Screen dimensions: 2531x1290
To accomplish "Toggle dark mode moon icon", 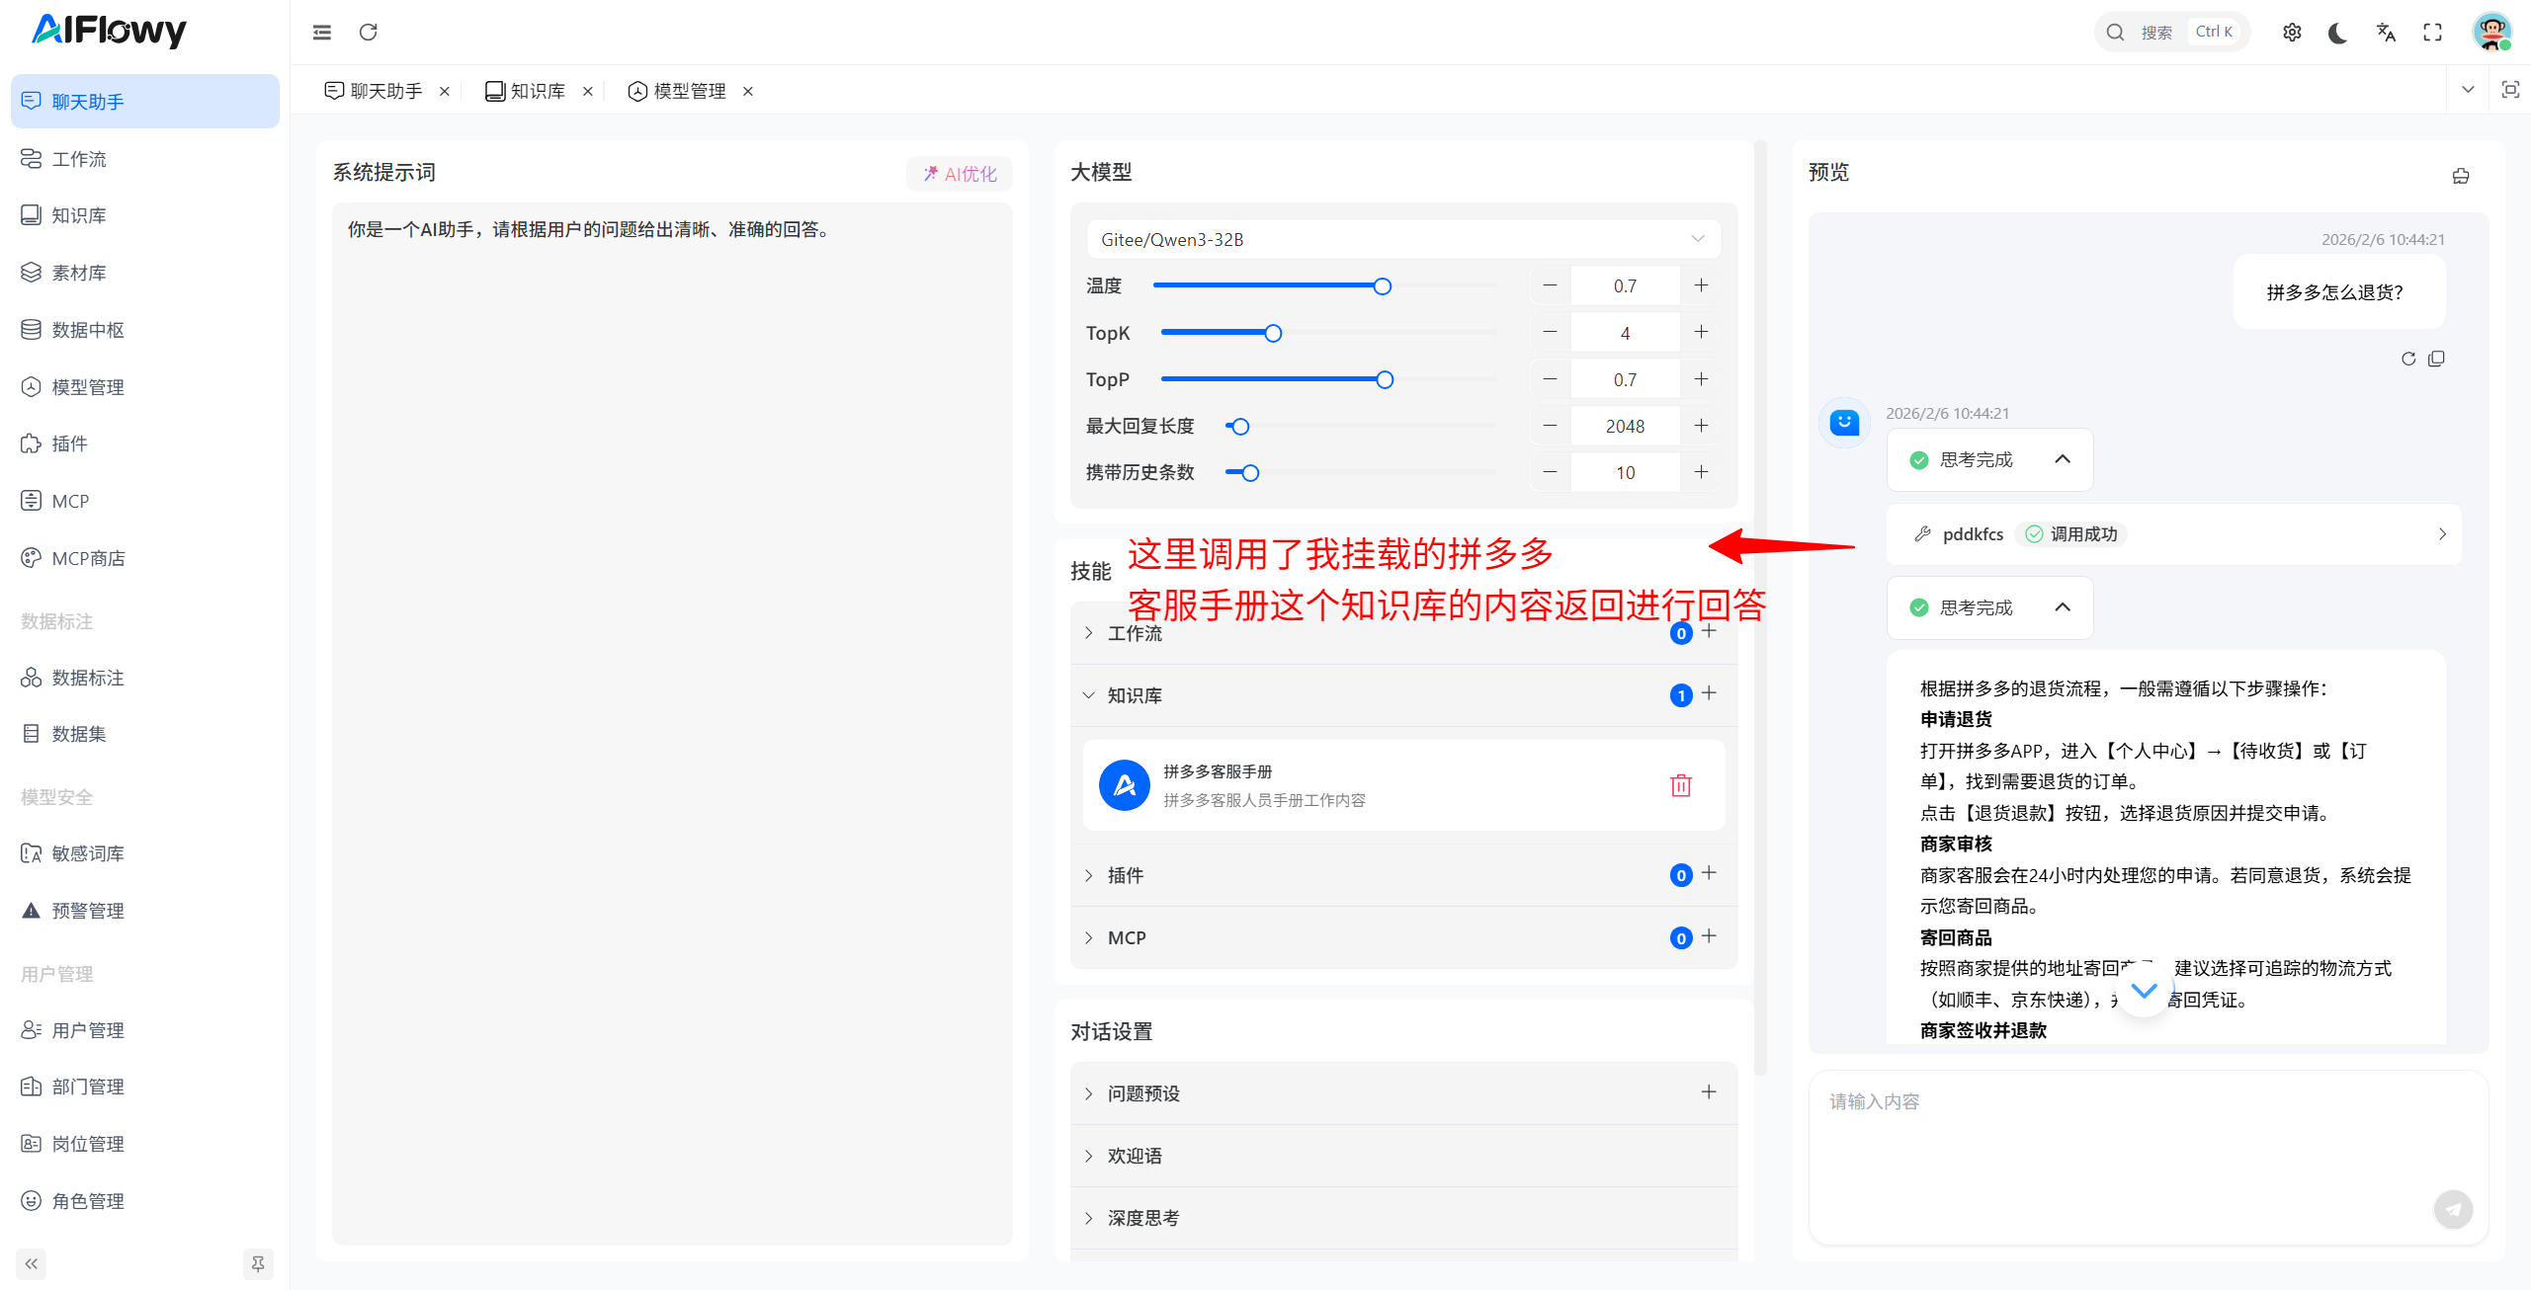I will tap(2337, 33).
